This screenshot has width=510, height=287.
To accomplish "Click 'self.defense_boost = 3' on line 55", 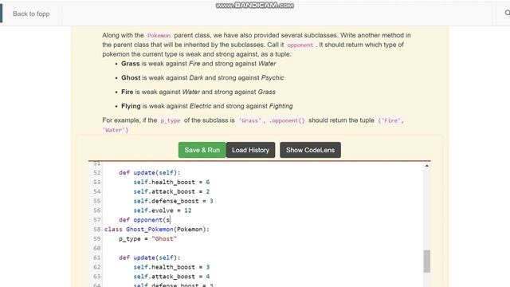I will pyautogui.click(x=173, y=201).
